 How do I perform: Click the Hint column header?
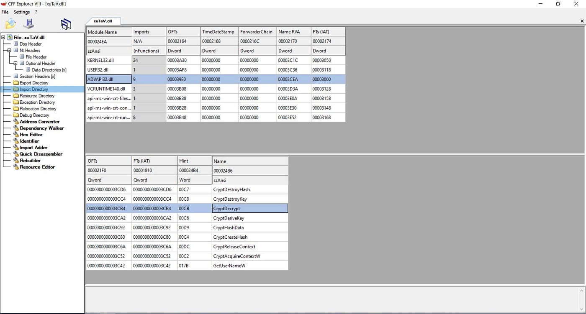pyautogui.click(x=195, y=161)
